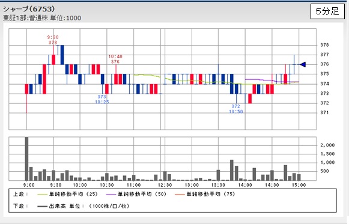Screen dimensions: 349x224
Task: Click the 371 price axis label
Action: (x=324, y=112)
